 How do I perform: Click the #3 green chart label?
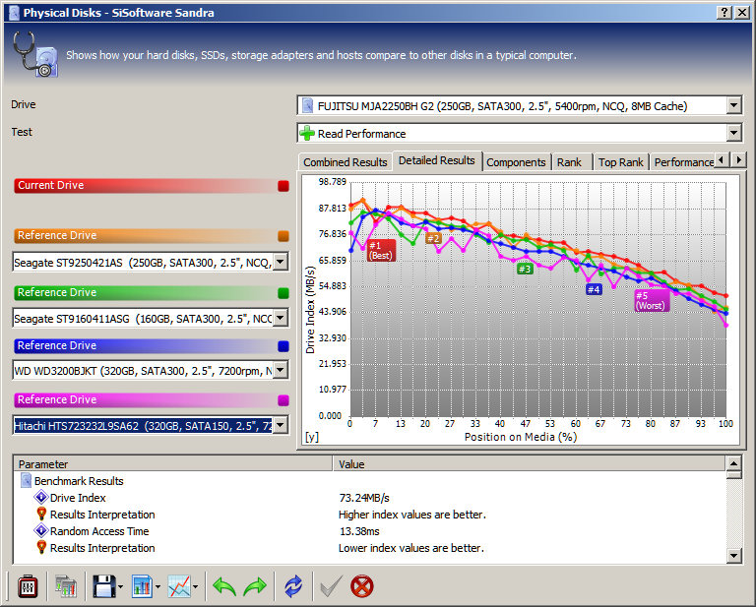click(525, 269)
